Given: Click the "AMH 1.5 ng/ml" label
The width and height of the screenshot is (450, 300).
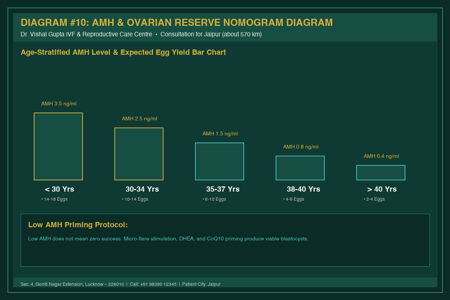Looking at the screenshot, I should [x=220, y=134].
